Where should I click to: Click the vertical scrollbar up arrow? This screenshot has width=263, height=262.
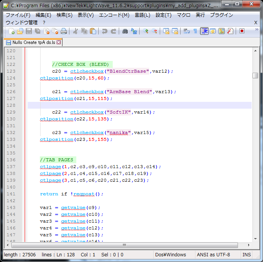point(255,51)
